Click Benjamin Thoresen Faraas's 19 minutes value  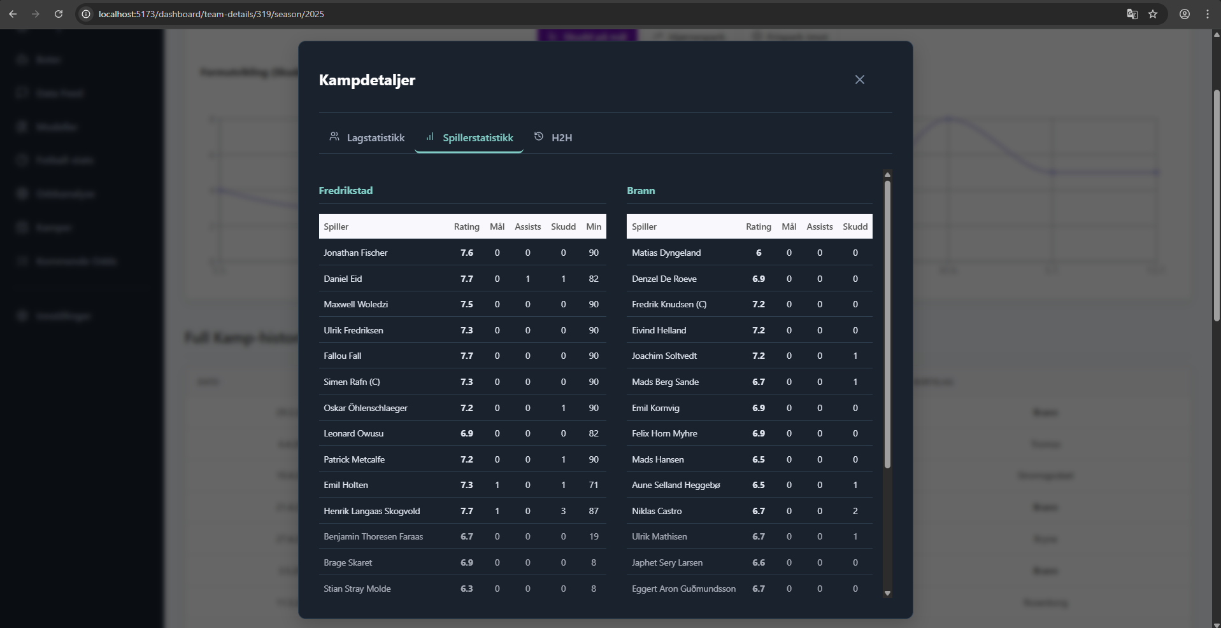click(594, 536)
